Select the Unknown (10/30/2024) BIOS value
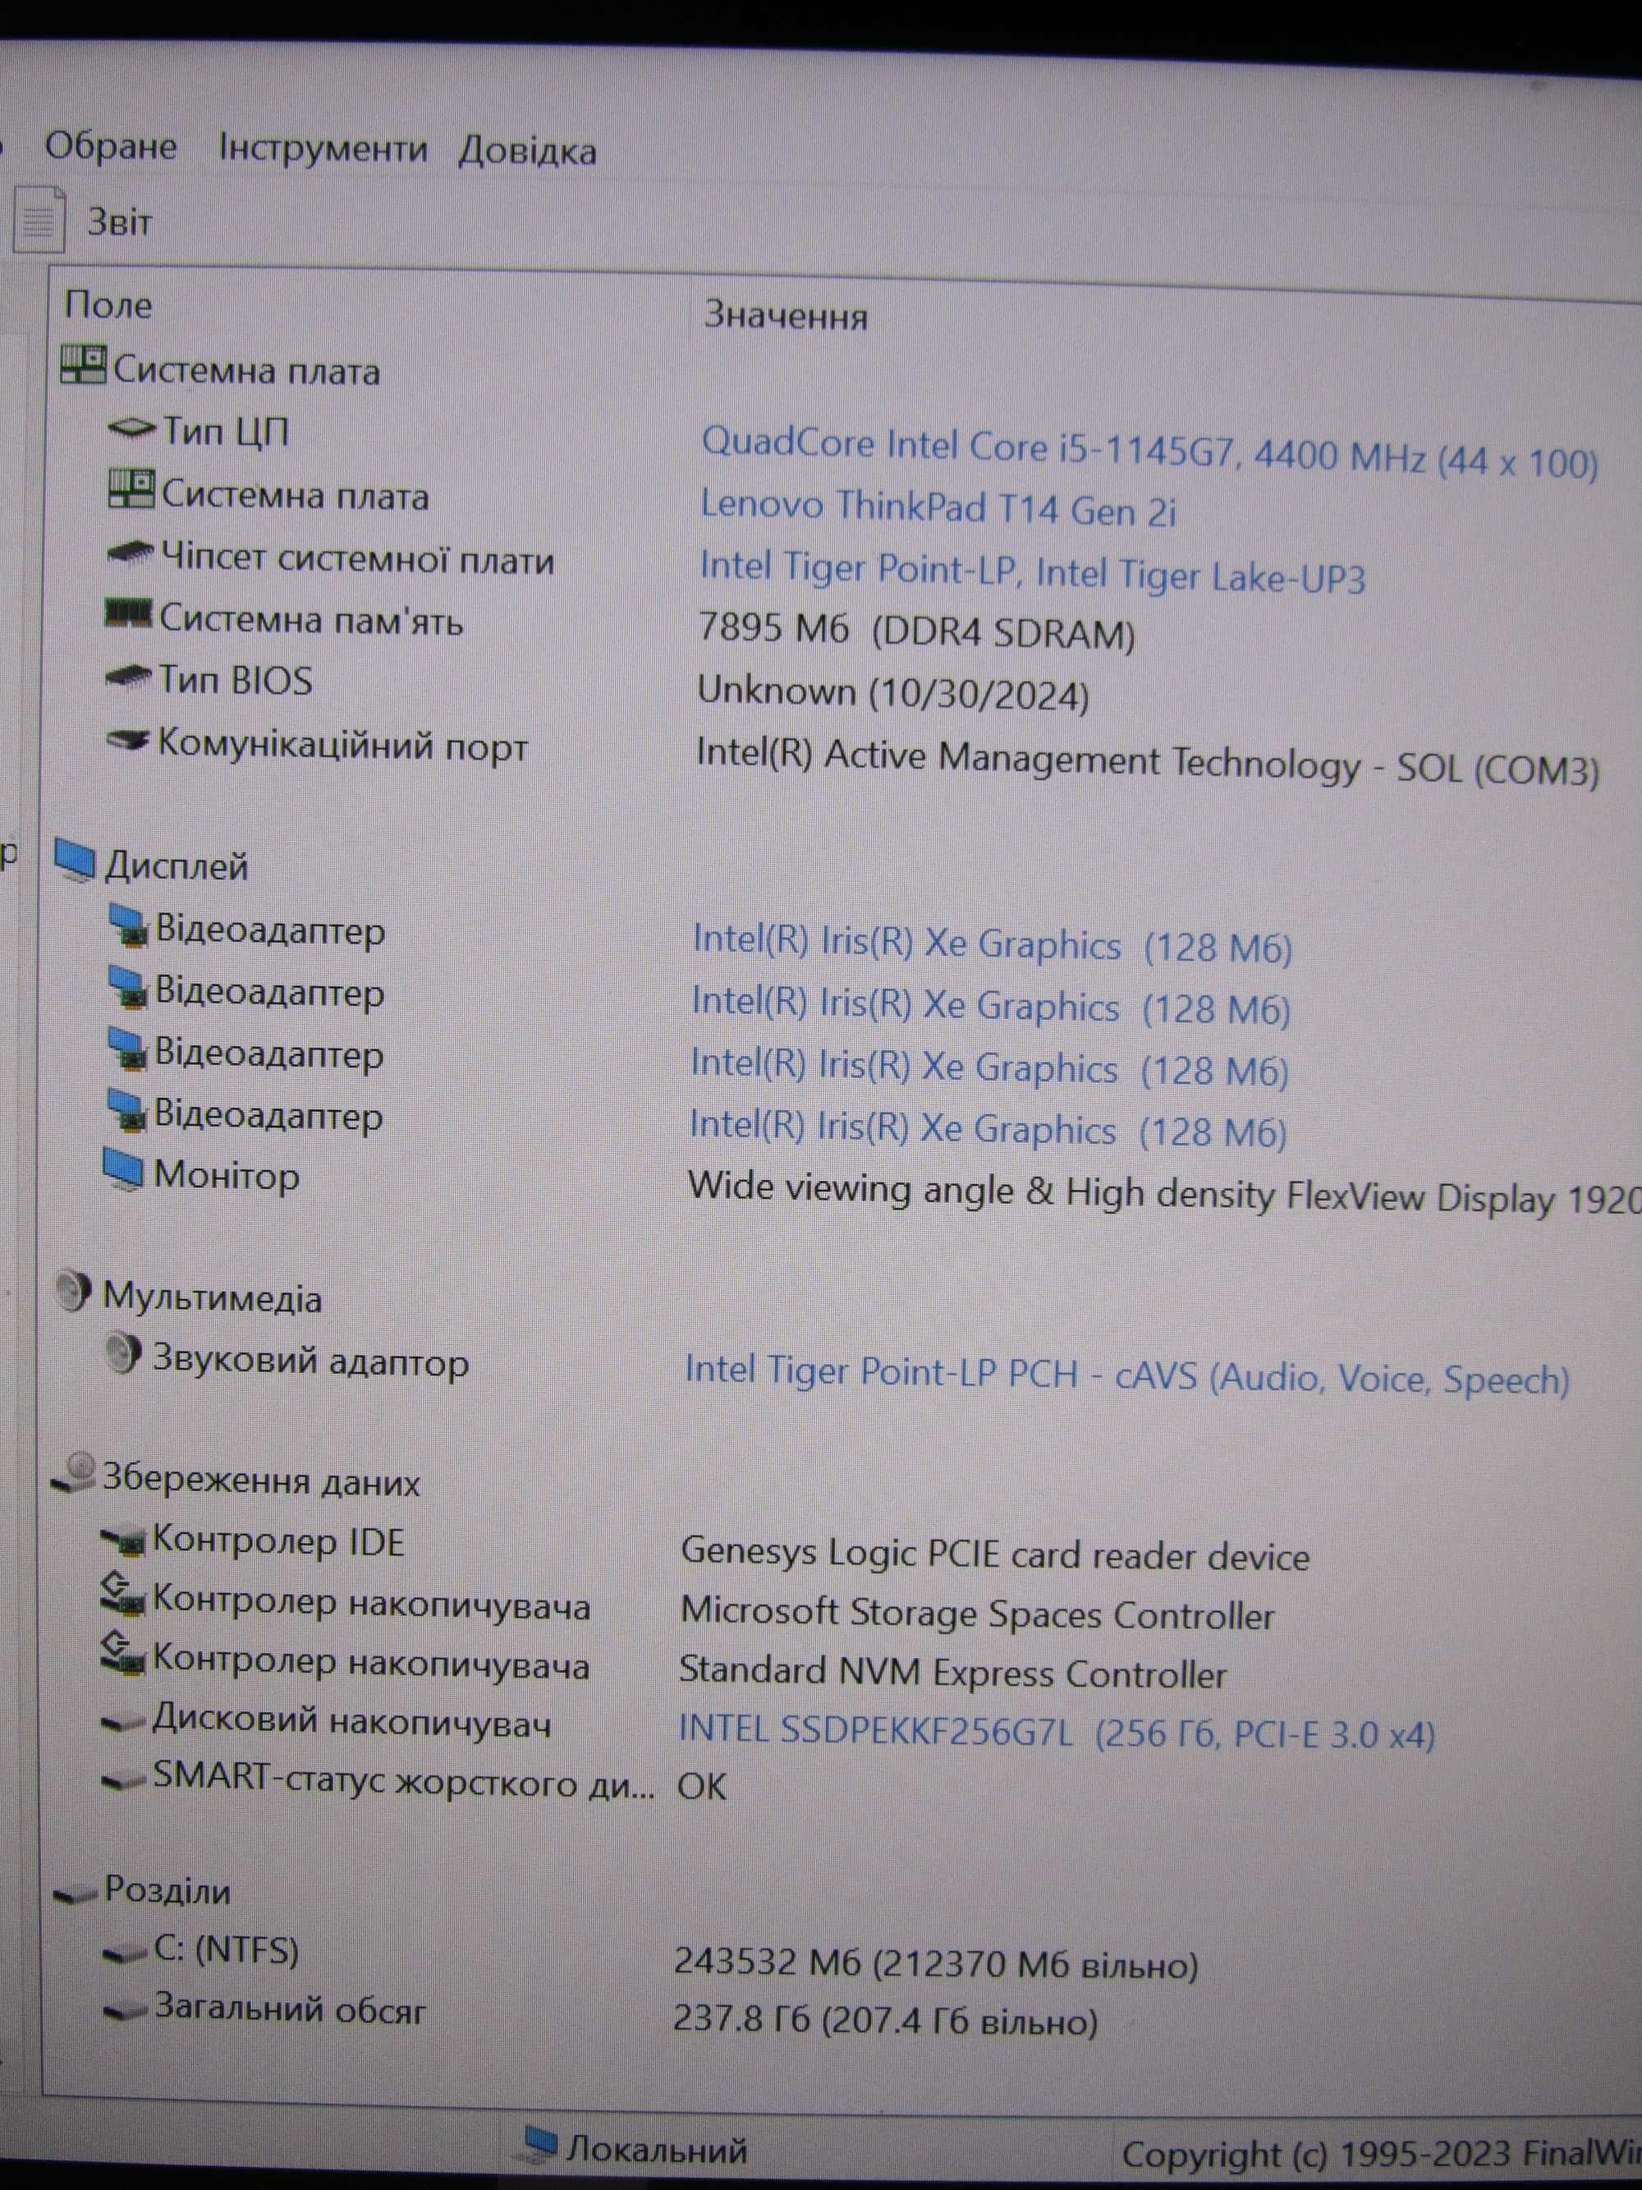This screenshot has width=1642, height=2190. click(x=892, y=692)
